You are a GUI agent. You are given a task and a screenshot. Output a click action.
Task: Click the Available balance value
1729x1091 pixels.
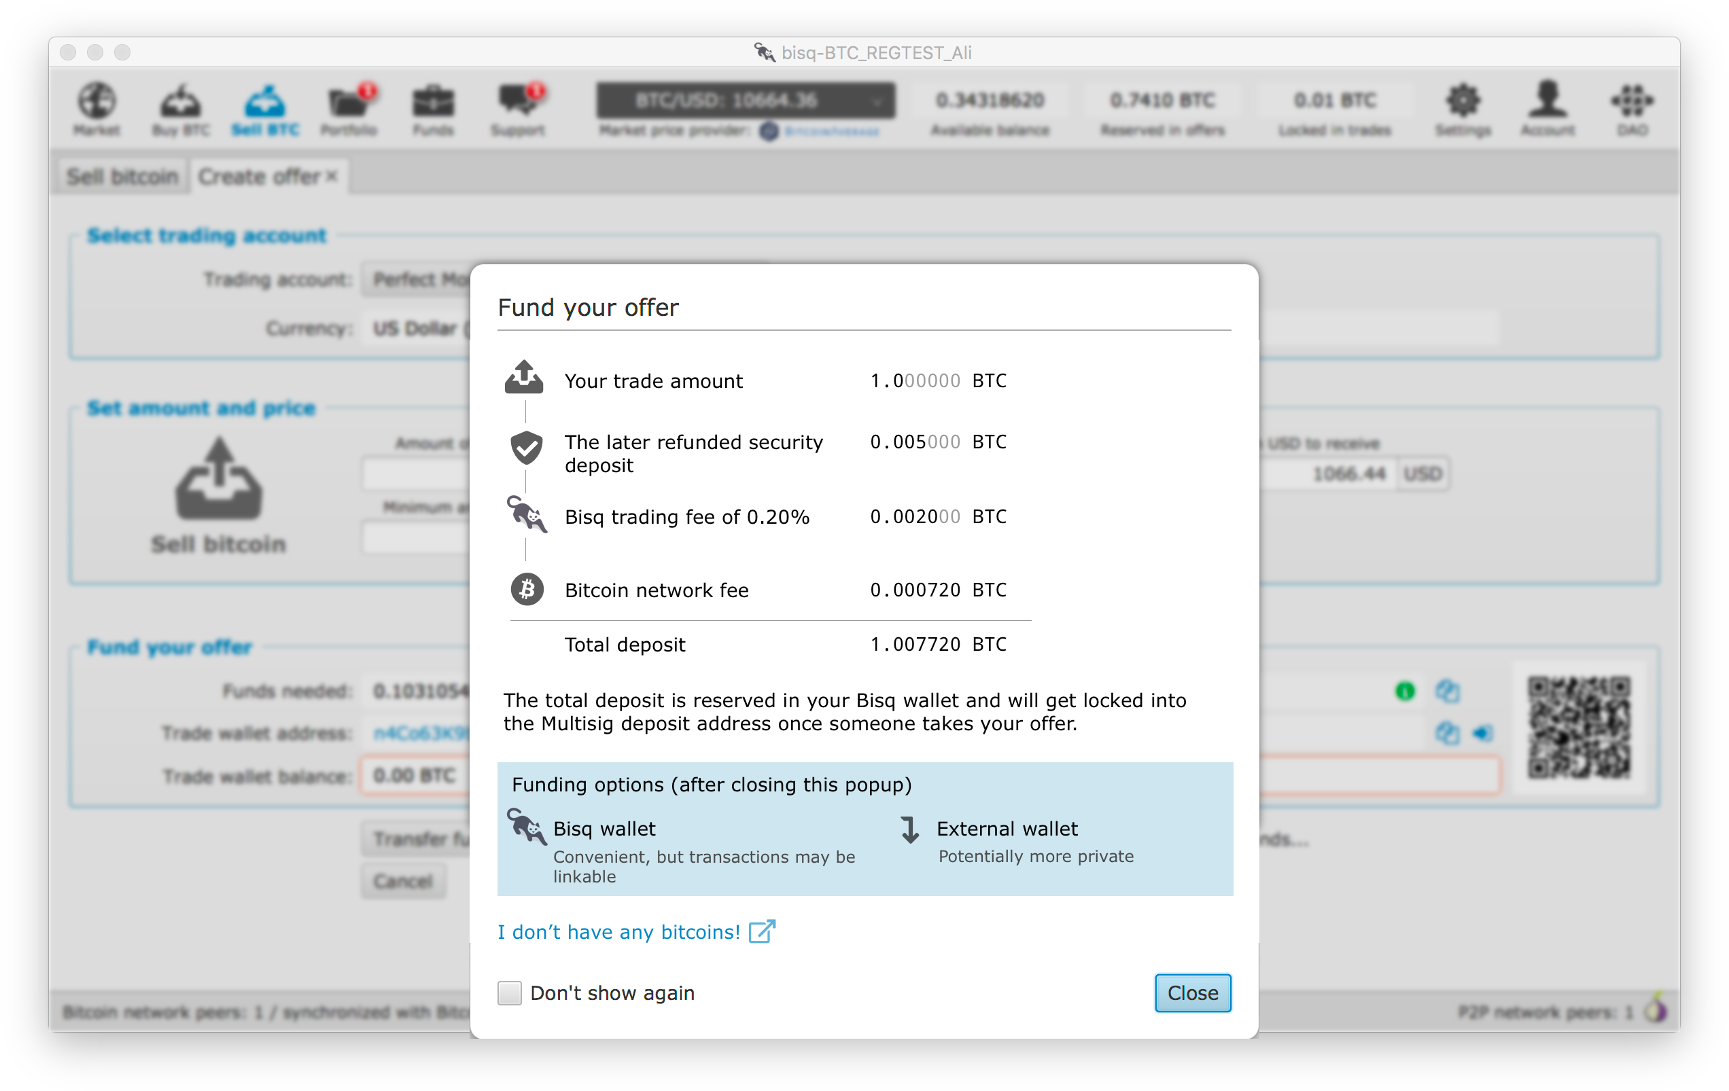[x=990, y=100]
